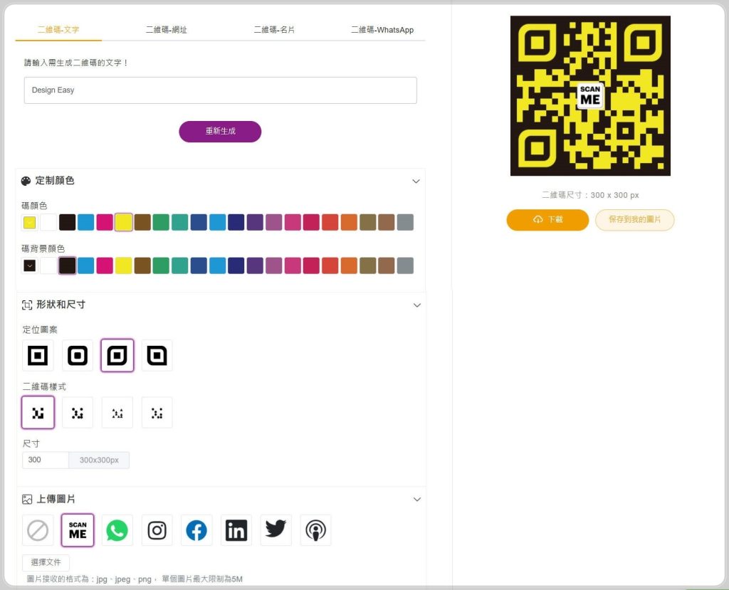The width and height of the screenshot is (729, 590).
Task: Select the podcast logo for the QR code
Action: tap(315, 530)
